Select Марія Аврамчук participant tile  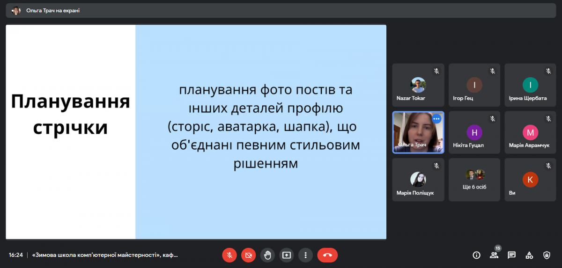click(x=530, y=132)
